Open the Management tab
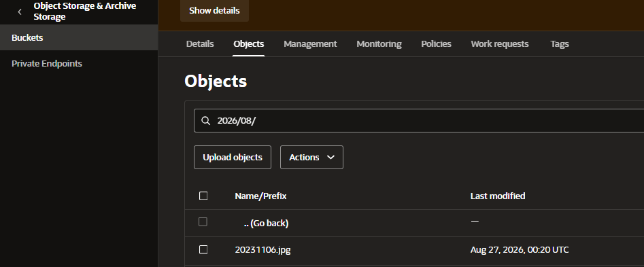The width and height of the screenshot is (644, 267). [310, 44]
